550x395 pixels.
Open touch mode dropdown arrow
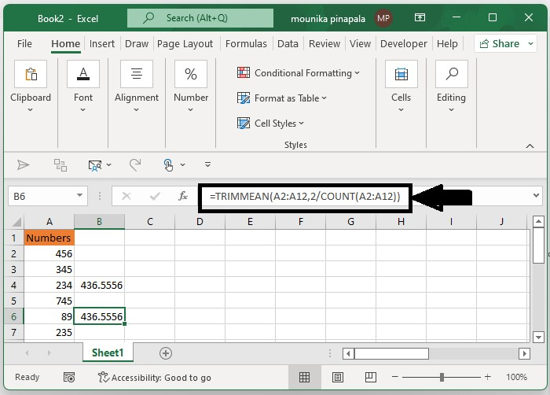coord(183,164)
